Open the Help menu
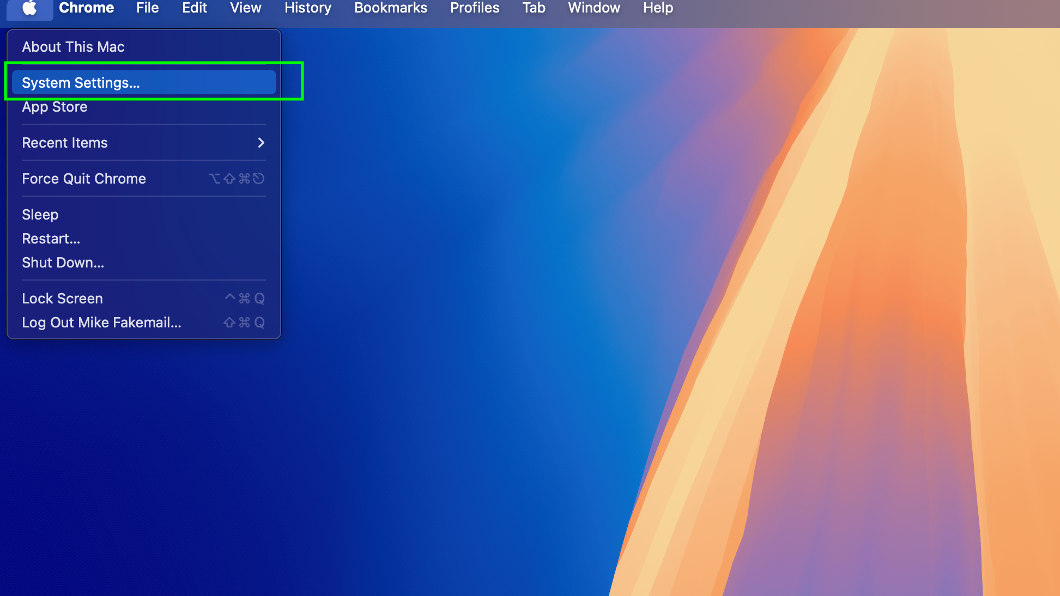1060x596 pixels. (657, 8)
